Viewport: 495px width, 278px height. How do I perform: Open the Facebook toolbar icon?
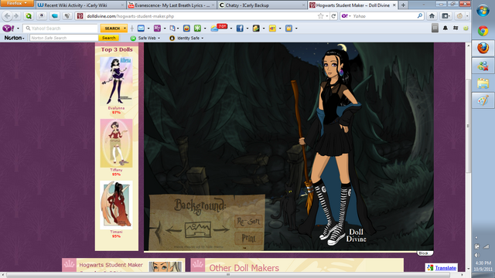tap(240, 29)
